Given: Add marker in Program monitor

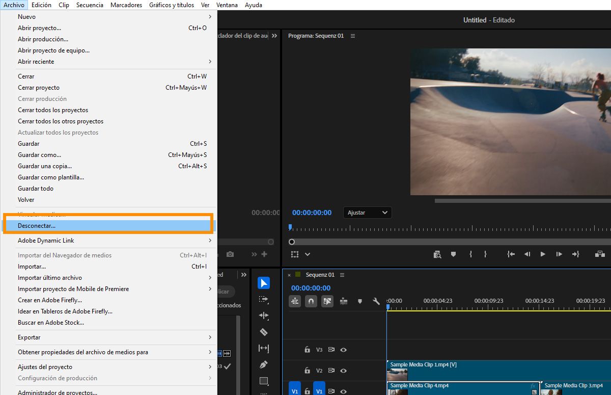Looking at the screenshot, I should [x=453, y=254].
